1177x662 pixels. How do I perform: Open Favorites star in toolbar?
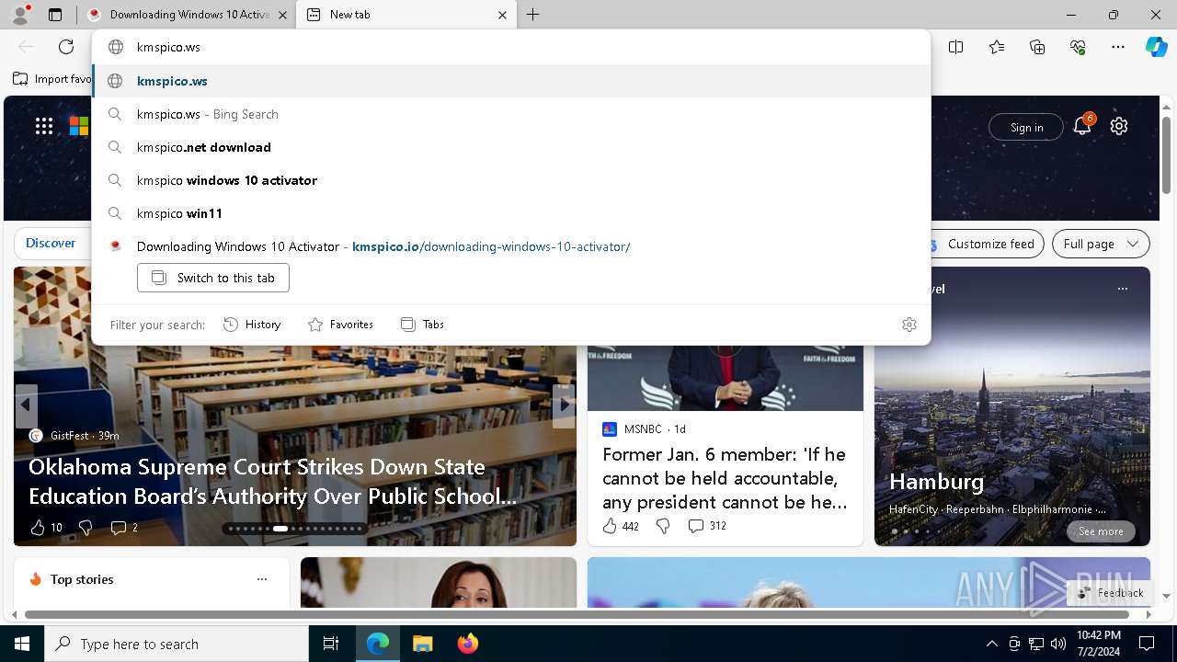pos(997,47)
